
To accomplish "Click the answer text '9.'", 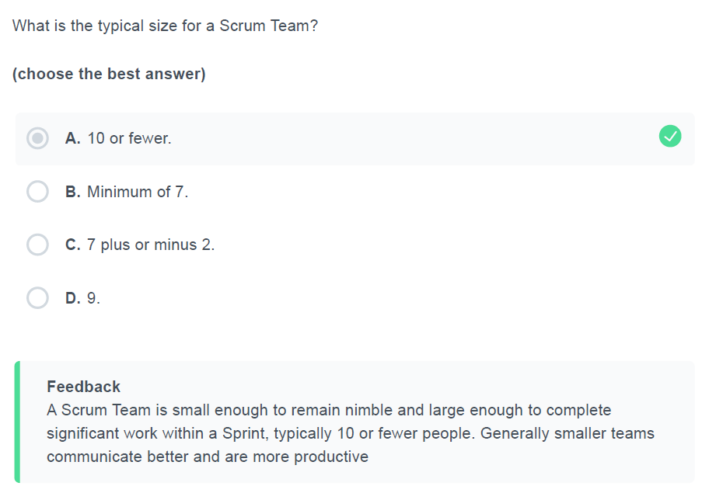I will 93,298.
